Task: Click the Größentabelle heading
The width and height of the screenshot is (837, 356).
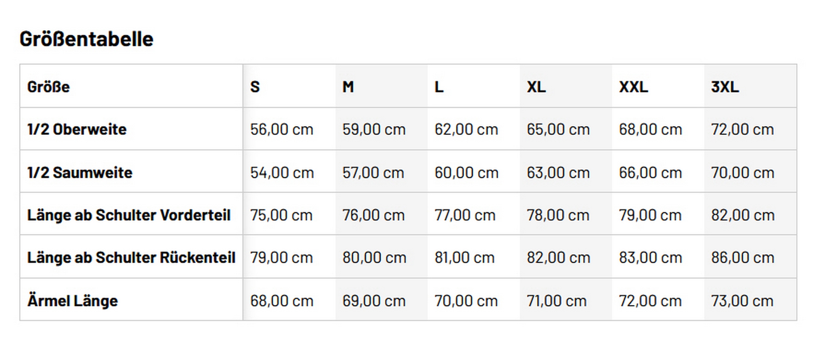Action: point(87,39)
